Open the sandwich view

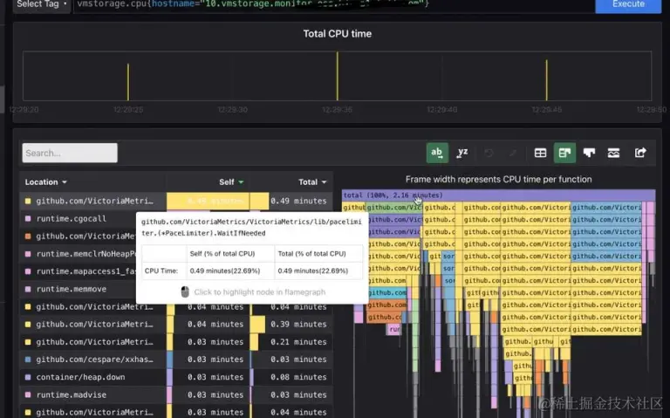click(613, 153)
